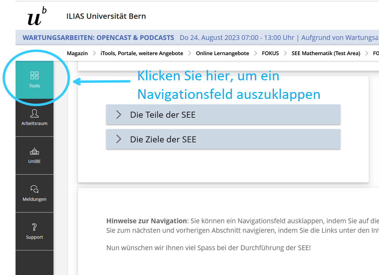
Task: Select the FOKUS breadcrumb link
Action: [x=270, y=53]
